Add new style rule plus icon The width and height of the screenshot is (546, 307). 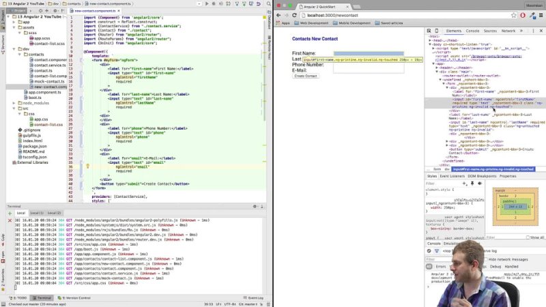click(464, 184)
